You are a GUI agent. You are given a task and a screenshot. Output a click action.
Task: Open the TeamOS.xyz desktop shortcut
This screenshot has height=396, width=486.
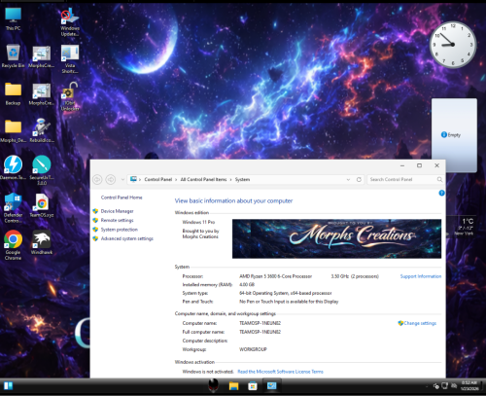pos(42,205)
